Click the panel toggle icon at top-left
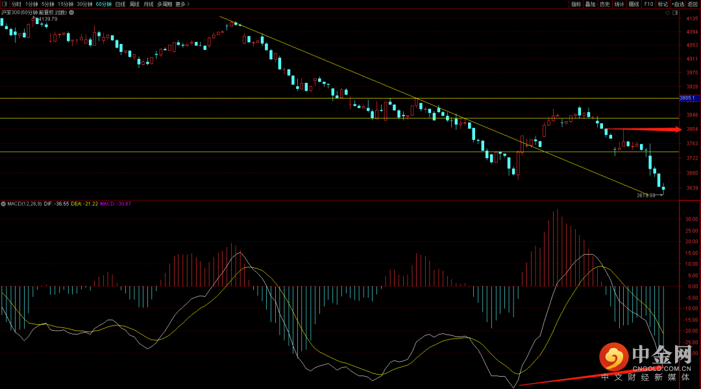Screen dimensions: 701x389 [x=5, y=4]
